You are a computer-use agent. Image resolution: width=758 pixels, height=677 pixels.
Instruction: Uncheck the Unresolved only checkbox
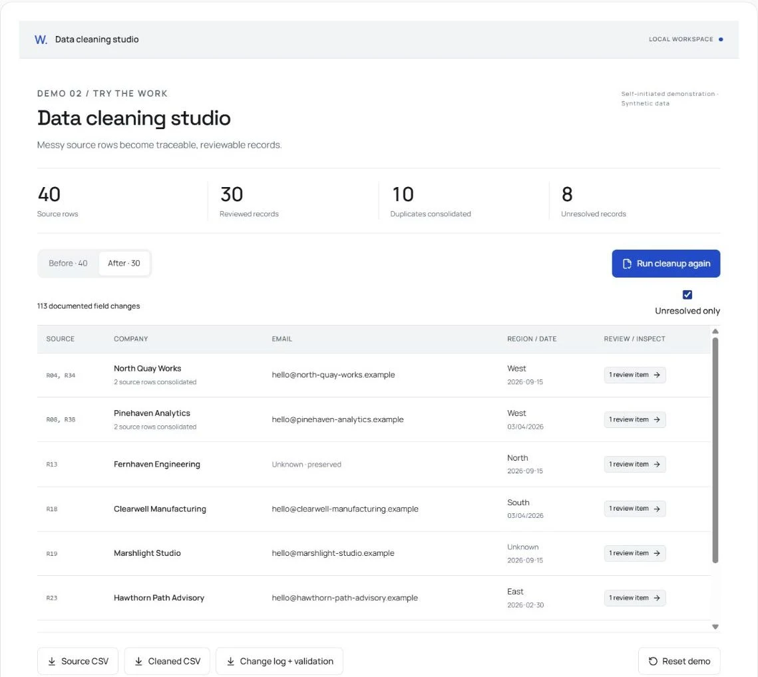pyautogui.click(x=687, y=294)
